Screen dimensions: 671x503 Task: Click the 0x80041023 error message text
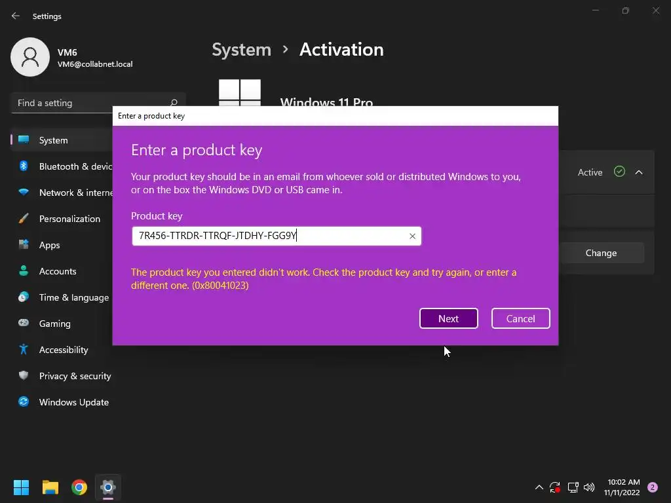pos(324,279)
